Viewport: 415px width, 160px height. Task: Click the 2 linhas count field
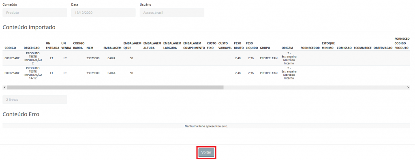(x=35, y=100)
